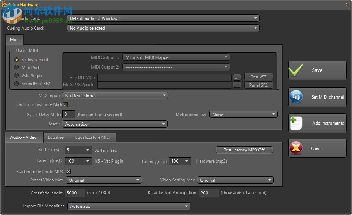
Task: Click the Add Instruments document icon
Action: click(x=296, y=123)
